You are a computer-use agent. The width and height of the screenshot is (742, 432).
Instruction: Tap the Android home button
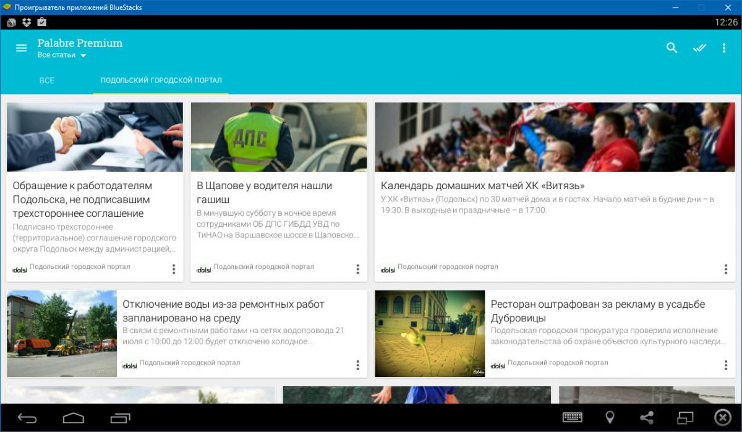(74, 418)
